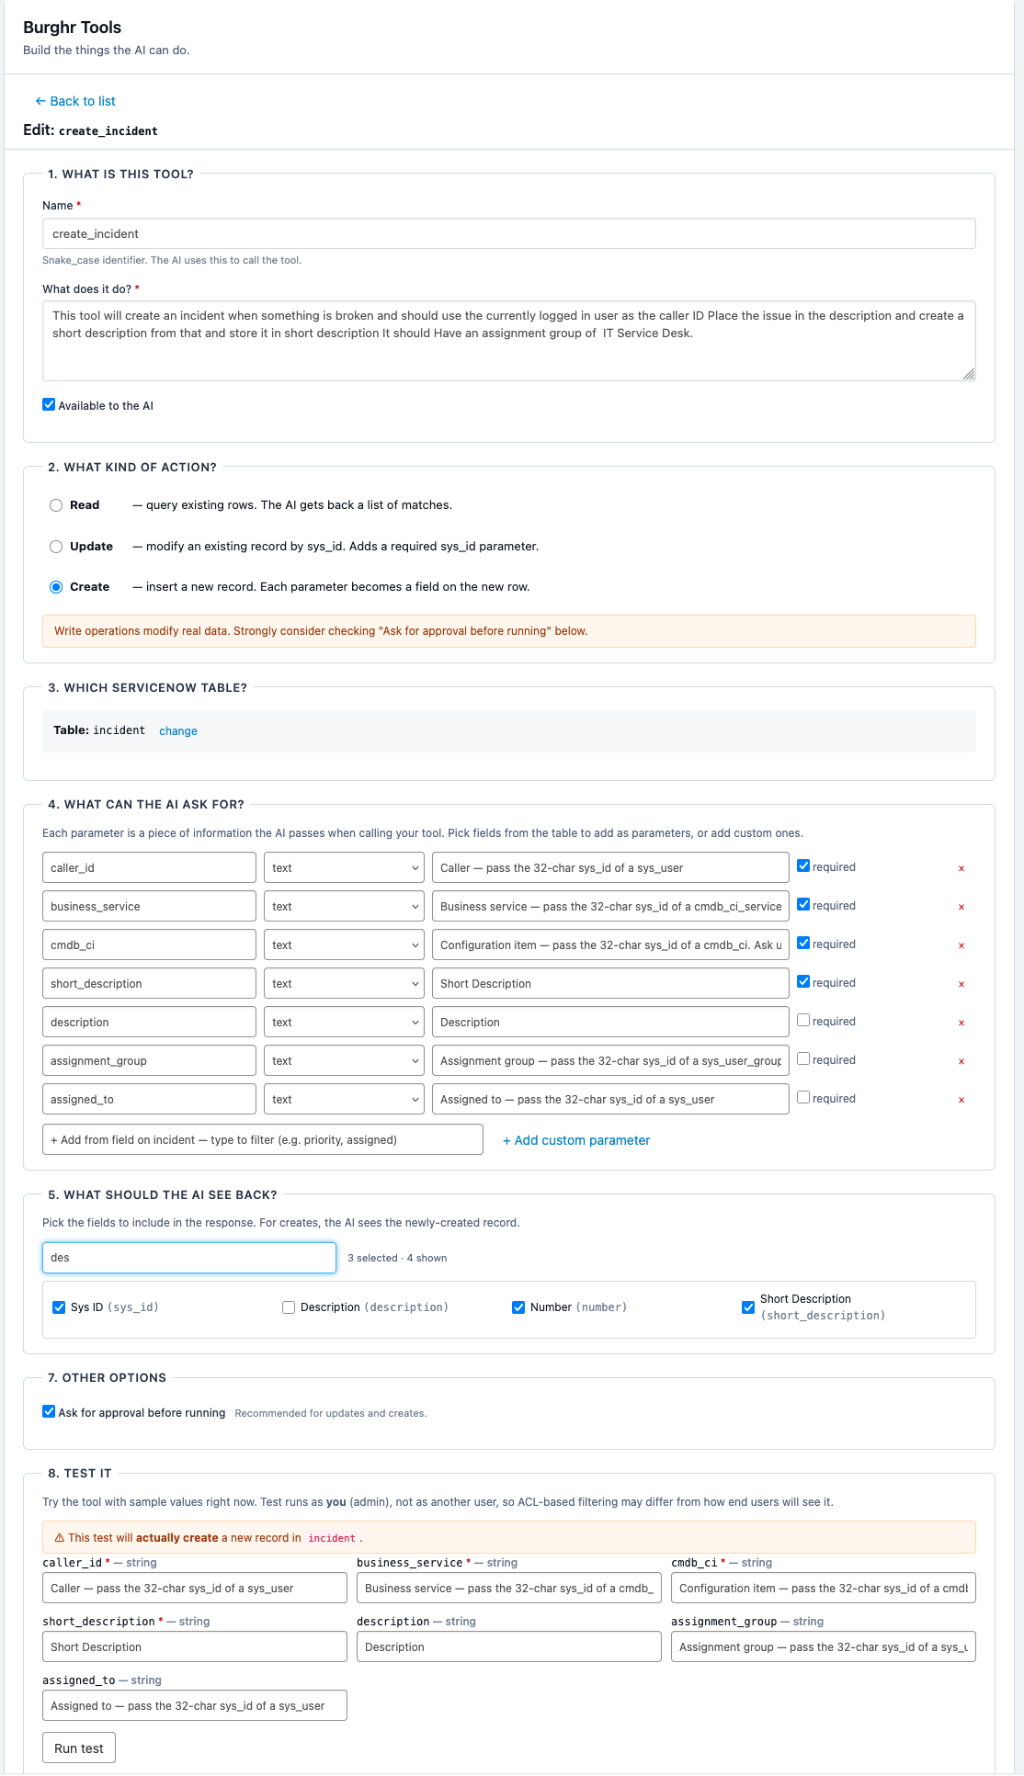
Task: Click into What does it do textarea
Action: point(509,341)
